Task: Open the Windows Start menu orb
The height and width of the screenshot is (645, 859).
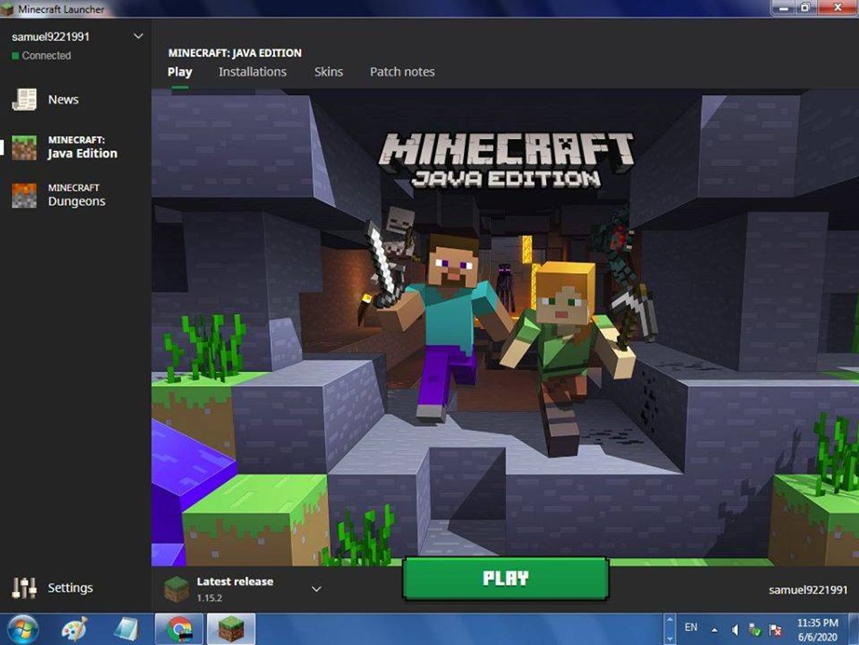Action: coord(21,629)
